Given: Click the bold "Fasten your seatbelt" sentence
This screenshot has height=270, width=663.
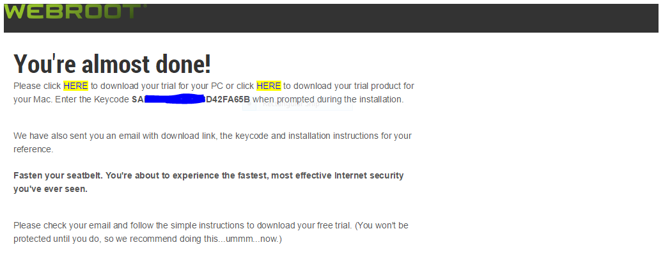Looking at the screenshot, I should point(208,175).
